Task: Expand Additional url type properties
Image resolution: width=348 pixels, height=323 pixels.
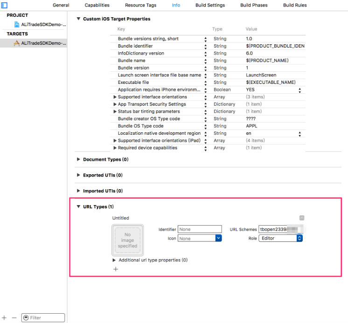Action: [x=115, y=260]
